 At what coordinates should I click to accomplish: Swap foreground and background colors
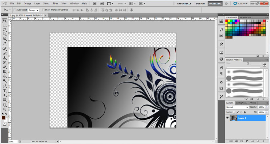click(x=6, y=114)
